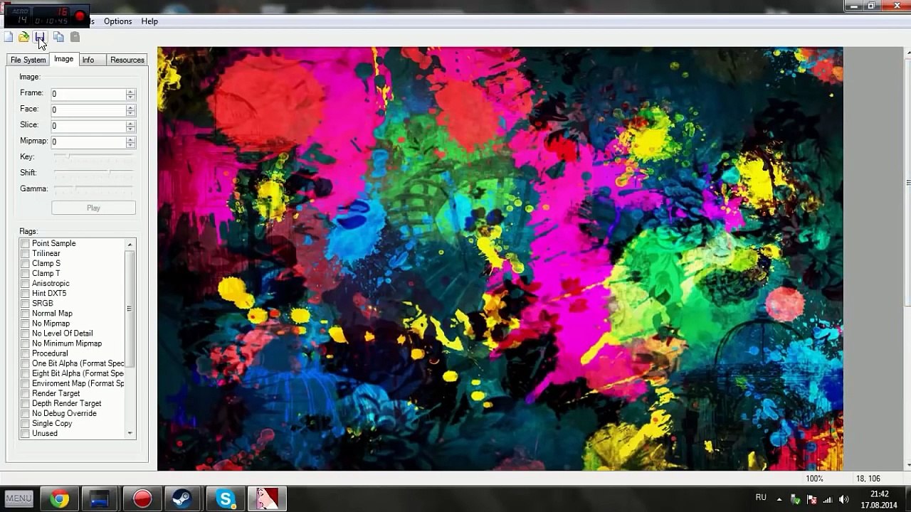Switch to the File System tab
Screen dimensions: 911x512
click(x=28, y=60)
